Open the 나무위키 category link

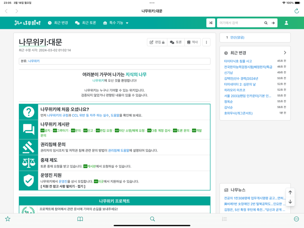[34, 61]
